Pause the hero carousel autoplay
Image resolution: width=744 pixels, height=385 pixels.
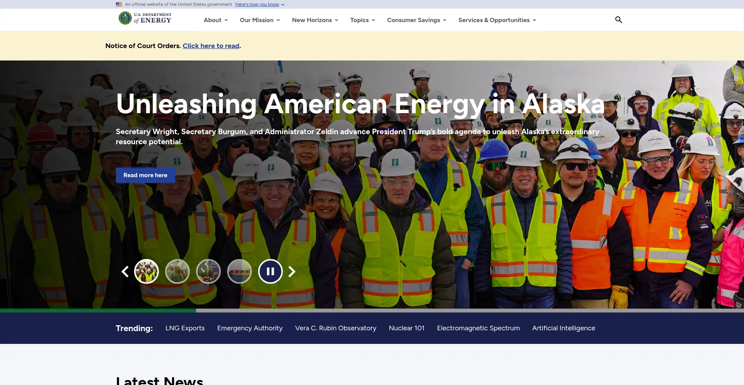pos(270,272)
